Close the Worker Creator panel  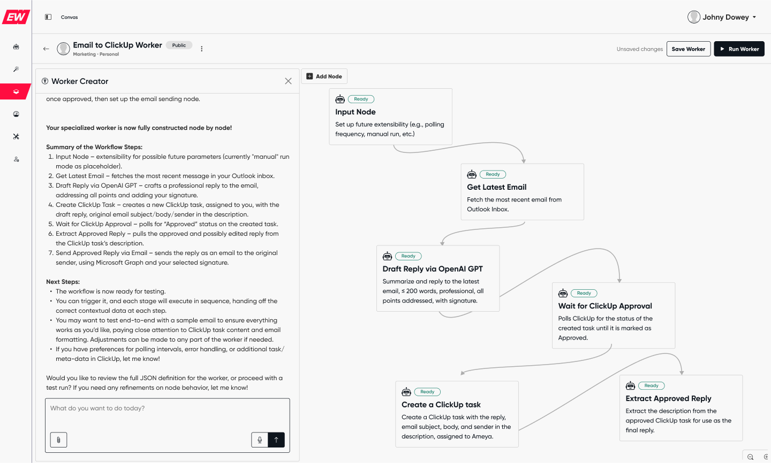point(288,81)
